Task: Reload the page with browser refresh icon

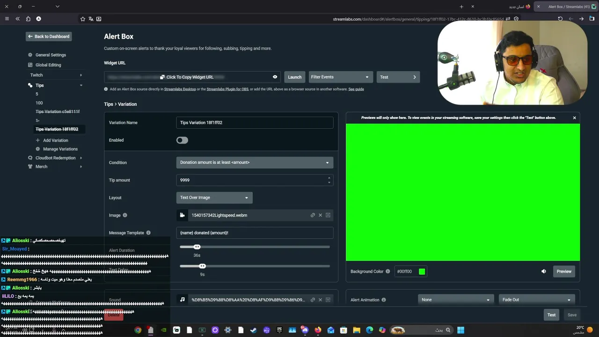Action: pos(560,19)
